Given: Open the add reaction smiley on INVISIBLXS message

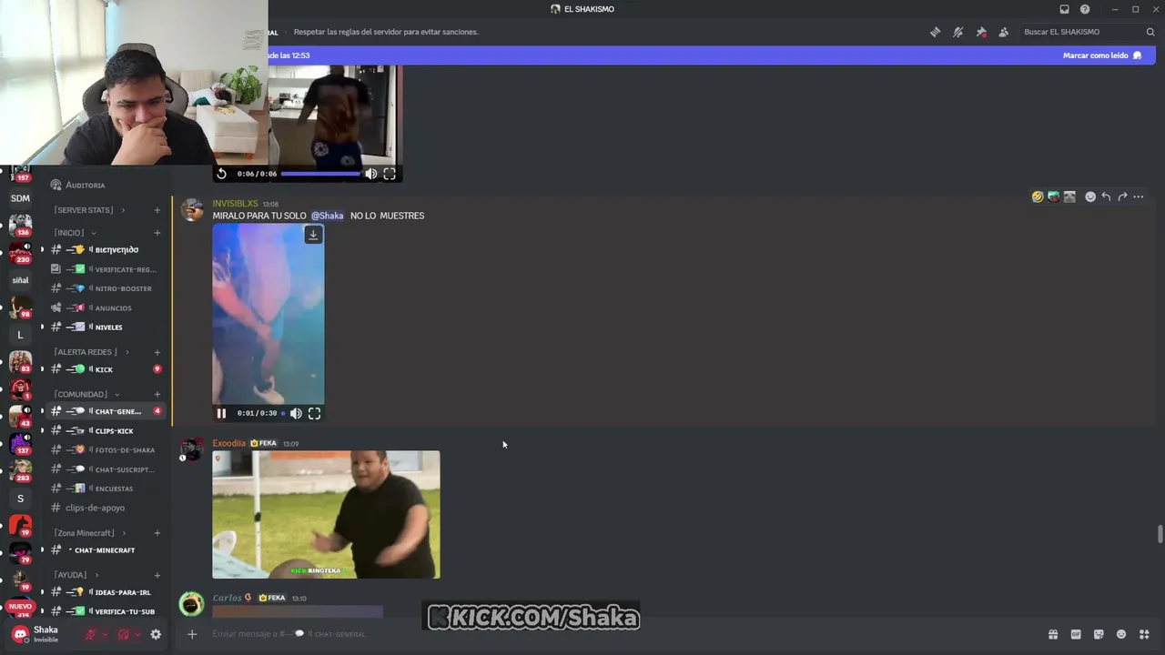Looking at the screenshot, I should tap(1090, 196).
